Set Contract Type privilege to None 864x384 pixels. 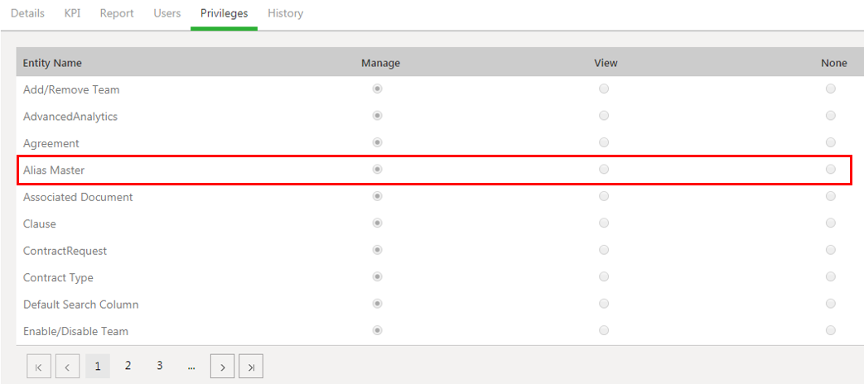pyautogui.click(x=830, y=277)
